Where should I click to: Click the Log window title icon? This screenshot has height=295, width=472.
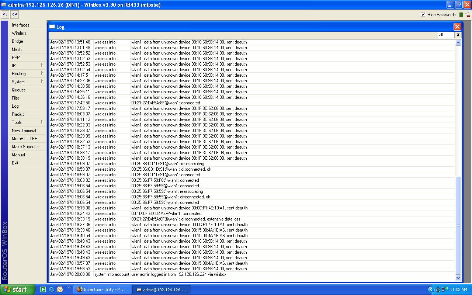(52, 27)
